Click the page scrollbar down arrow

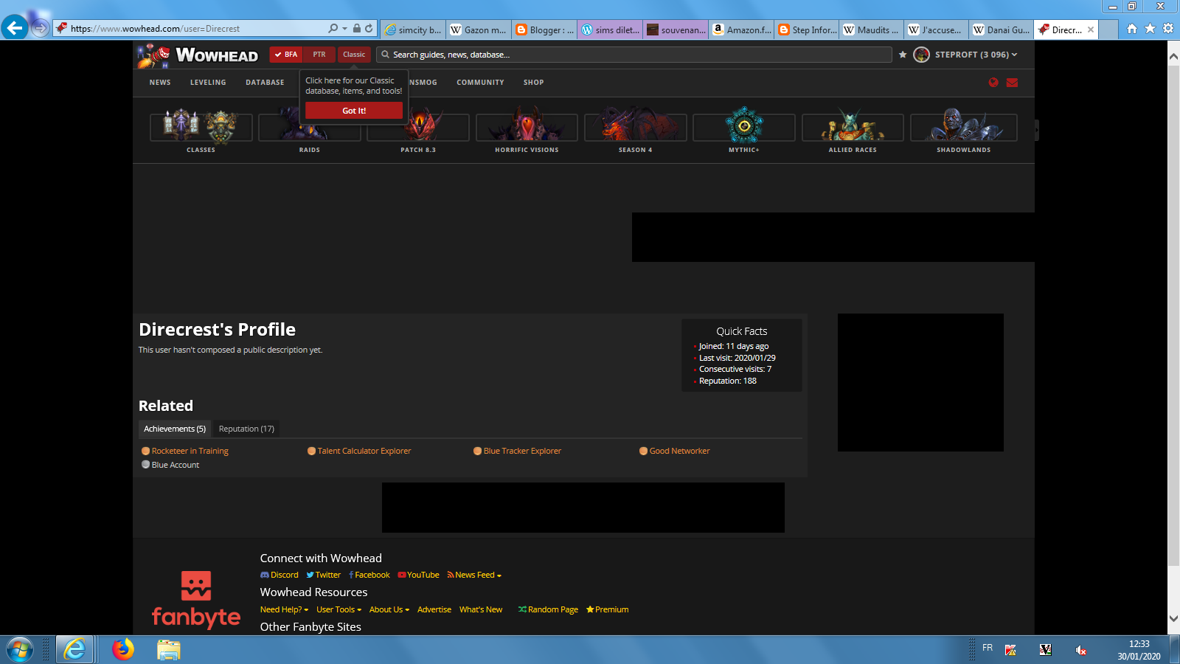(x=1173, y=619)
